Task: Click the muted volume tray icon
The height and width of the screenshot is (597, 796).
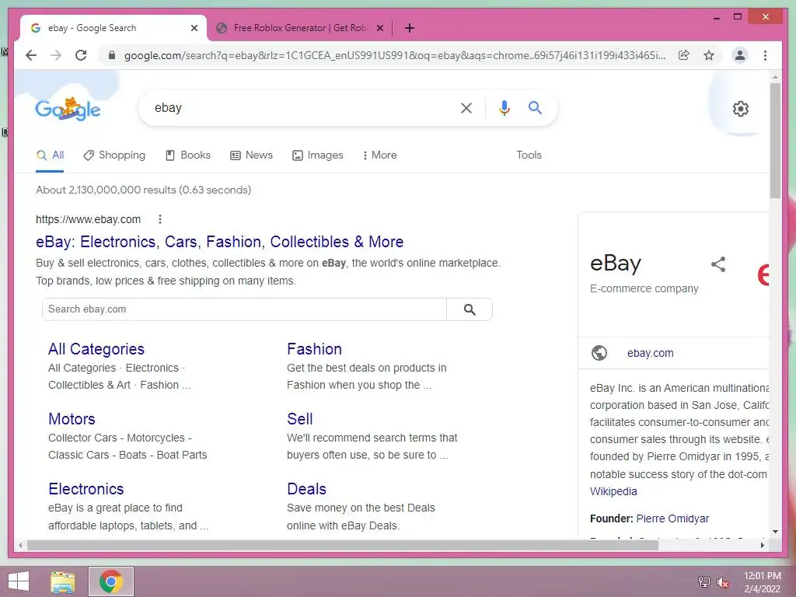Action: click(x=723, y=581)
